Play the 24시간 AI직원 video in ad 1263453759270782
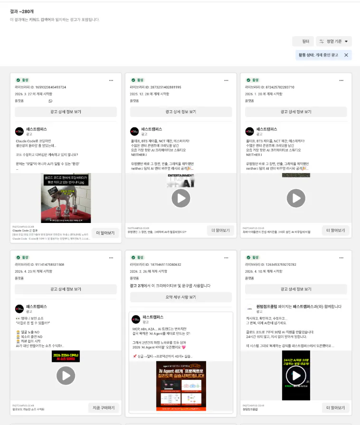 [x=296, y=376]
